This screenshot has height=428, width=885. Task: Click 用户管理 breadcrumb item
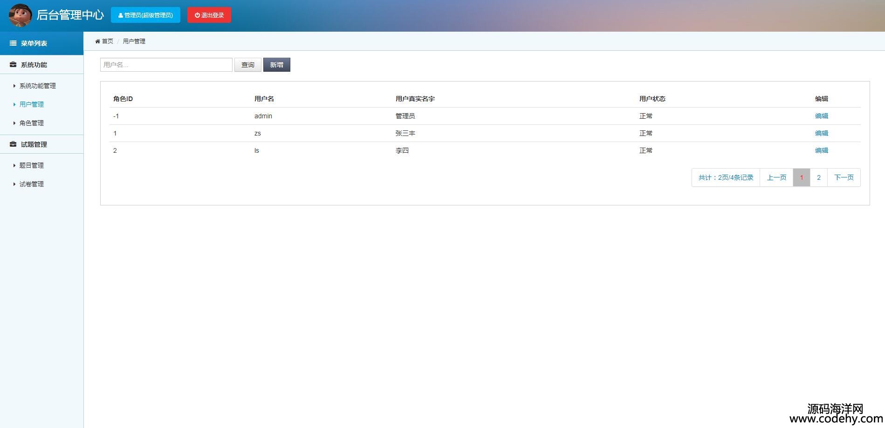point(134,41)
